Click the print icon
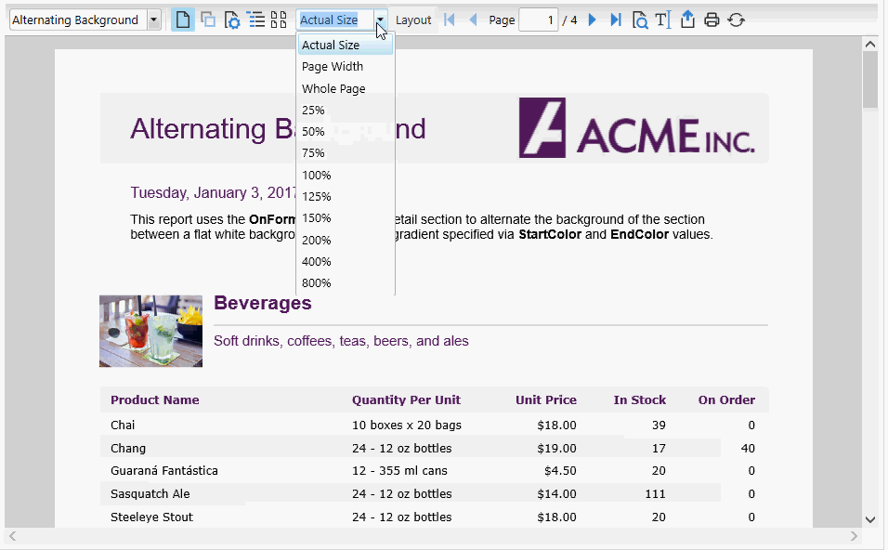Screen dimensions: 888x550 712,20
